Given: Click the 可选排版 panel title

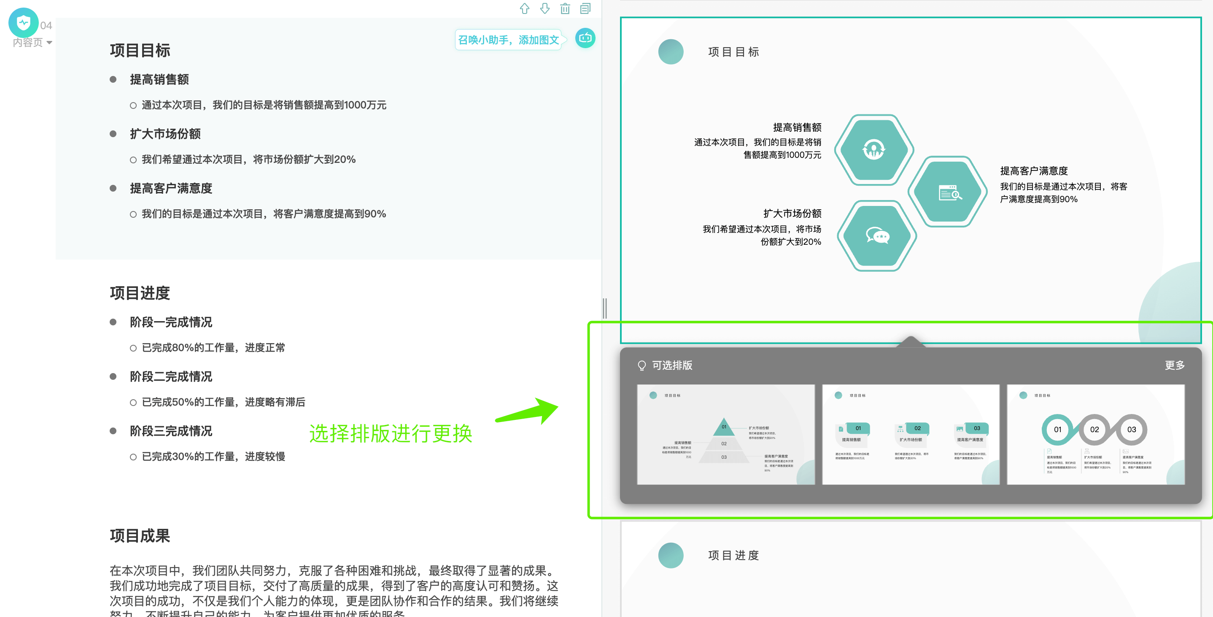Looking at the screenshot, I should click(x=672, y=365).
